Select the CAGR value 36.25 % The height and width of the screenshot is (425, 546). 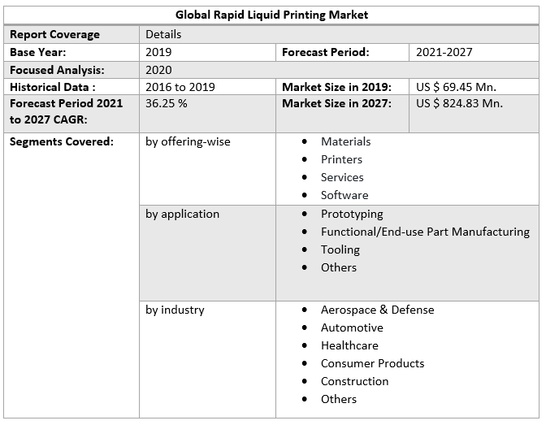pyautogui.click(x=167, y=103)
